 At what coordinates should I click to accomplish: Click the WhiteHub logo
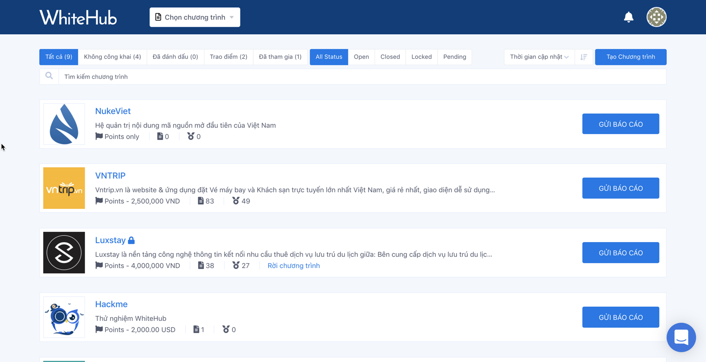(78, 17)
